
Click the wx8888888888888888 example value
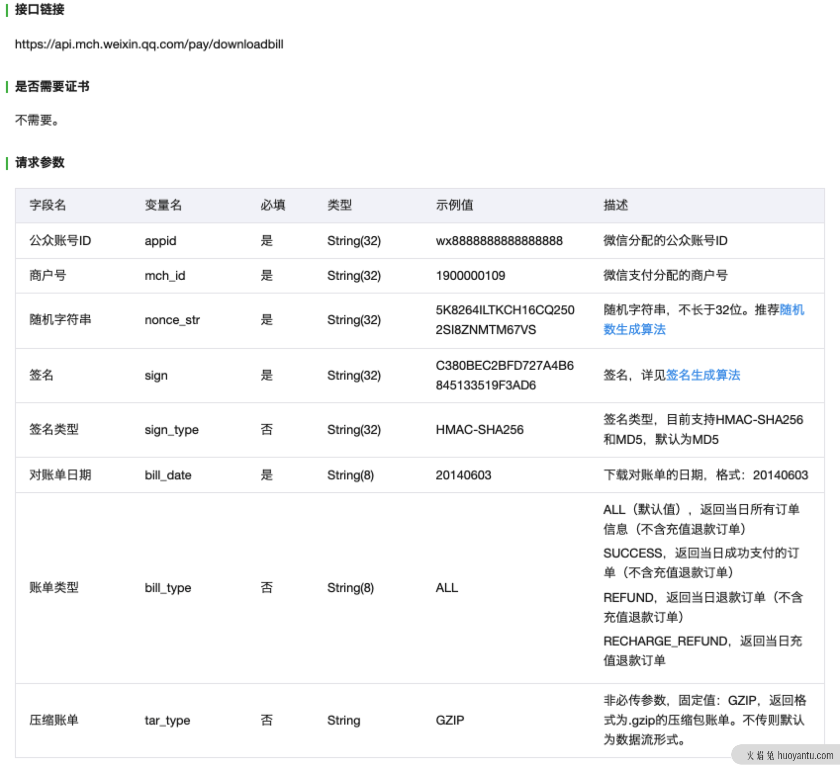coord(499,241)
